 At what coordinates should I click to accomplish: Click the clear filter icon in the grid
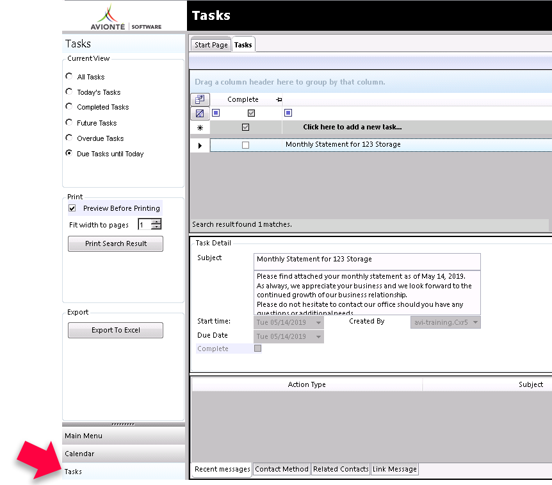click(x=200, y=113)
